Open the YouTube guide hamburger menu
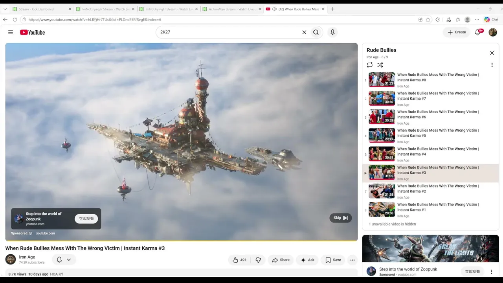503x283 pixels. click(11, 32)
